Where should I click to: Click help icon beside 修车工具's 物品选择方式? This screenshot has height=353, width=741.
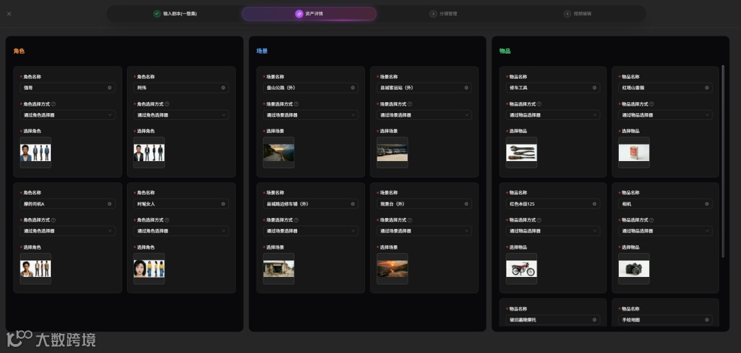[x=539, y=104]
